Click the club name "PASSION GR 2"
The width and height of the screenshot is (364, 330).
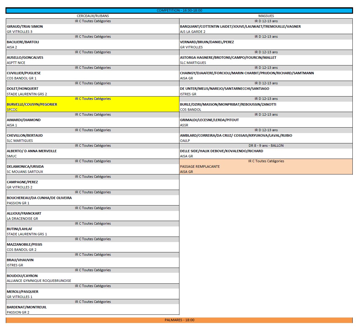click(18, 312)
